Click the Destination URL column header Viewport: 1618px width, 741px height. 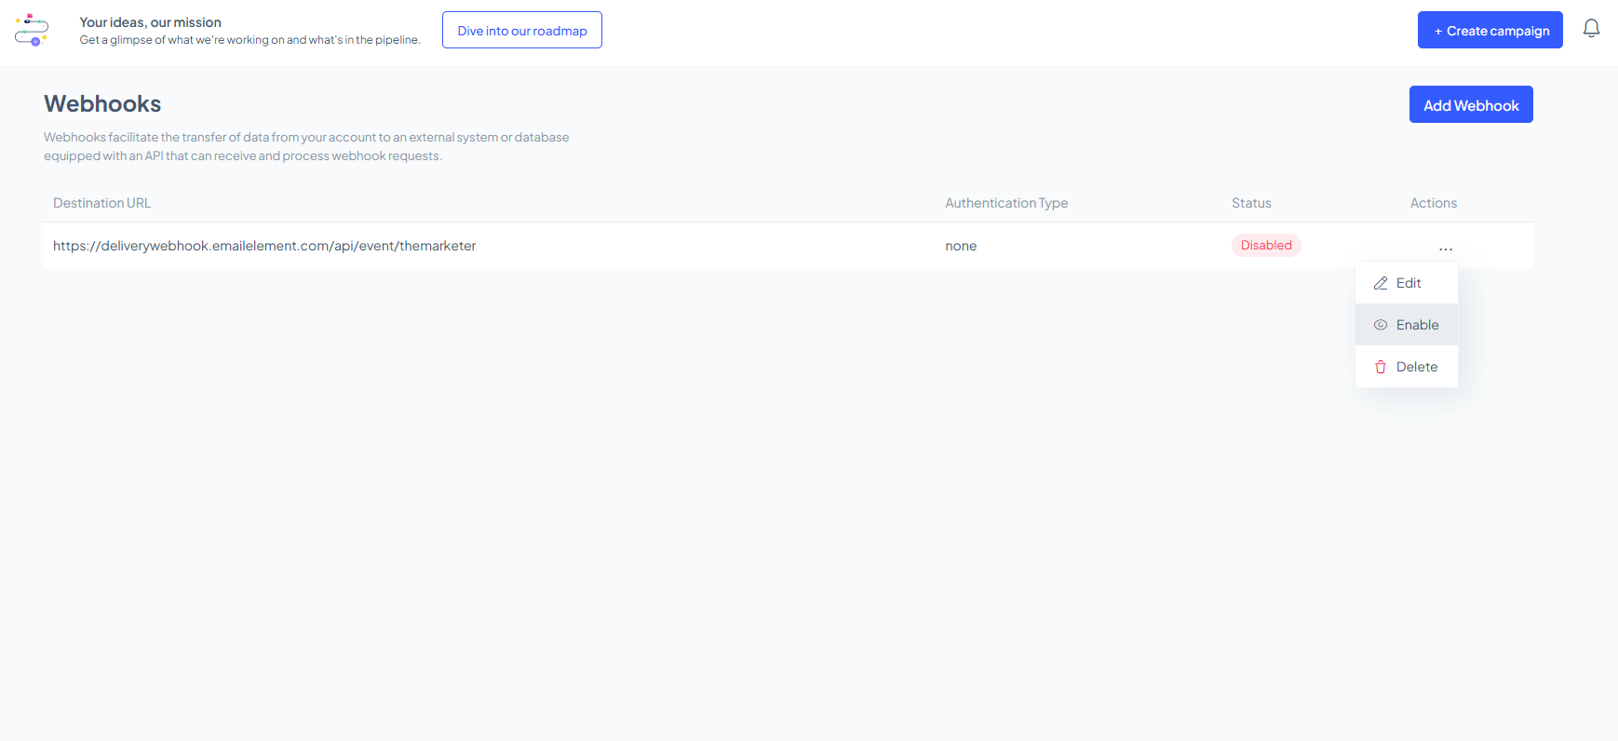pos(101,203)
